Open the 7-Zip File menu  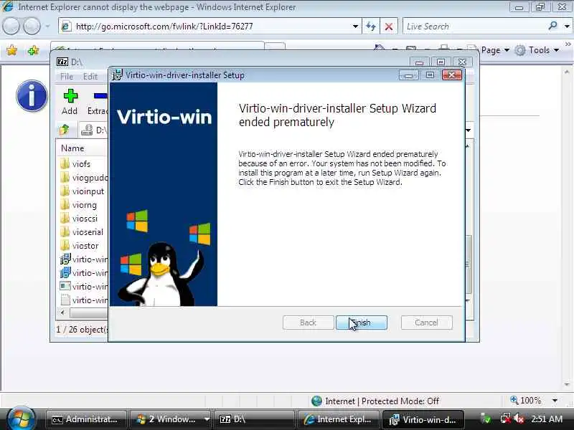[67, 77]
